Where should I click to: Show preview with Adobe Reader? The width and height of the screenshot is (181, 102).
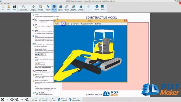tap(23, 8)
